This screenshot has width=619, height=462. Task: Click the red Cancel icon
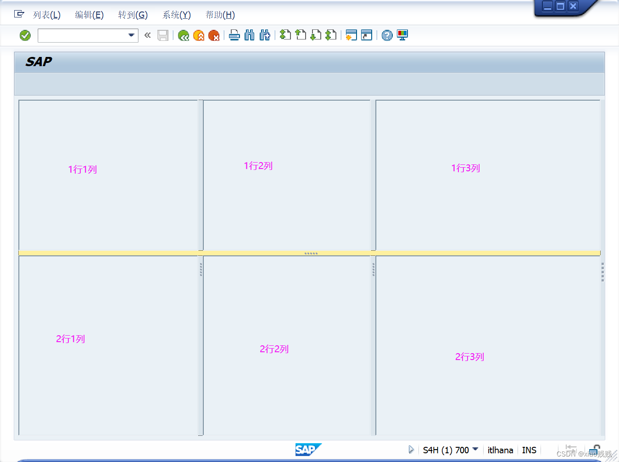[x=214, y=35]
